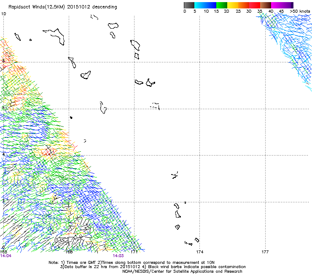Click 'Black wind barbs indicate possible contamination' note

point(197,267)
